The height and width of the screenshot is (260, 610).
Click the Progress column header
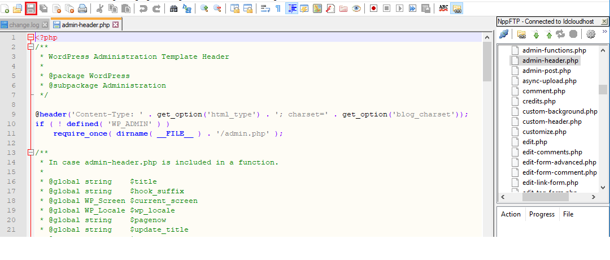tap(542, 214)
